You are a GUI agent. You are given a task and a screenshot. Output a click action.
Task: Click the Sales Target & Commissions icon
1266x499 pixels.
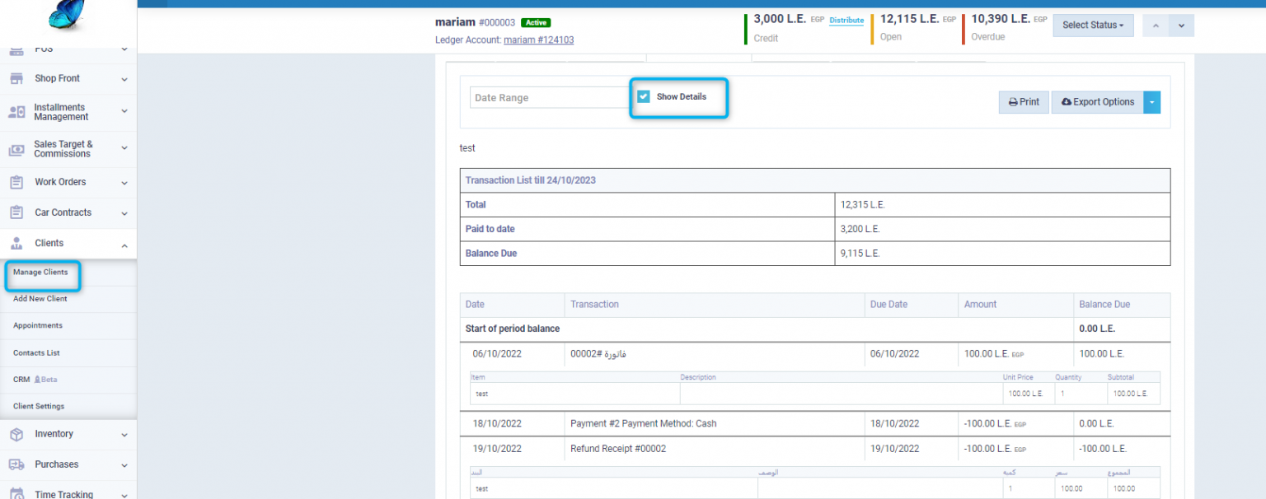click(16, 150)
